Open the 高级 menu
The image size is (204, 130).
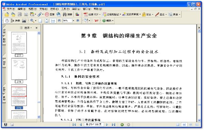(x=76, y=9)
